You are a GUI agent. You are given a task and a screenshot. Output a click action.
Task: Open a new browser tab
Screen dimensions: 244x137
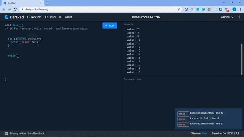[x=48, y=3]
